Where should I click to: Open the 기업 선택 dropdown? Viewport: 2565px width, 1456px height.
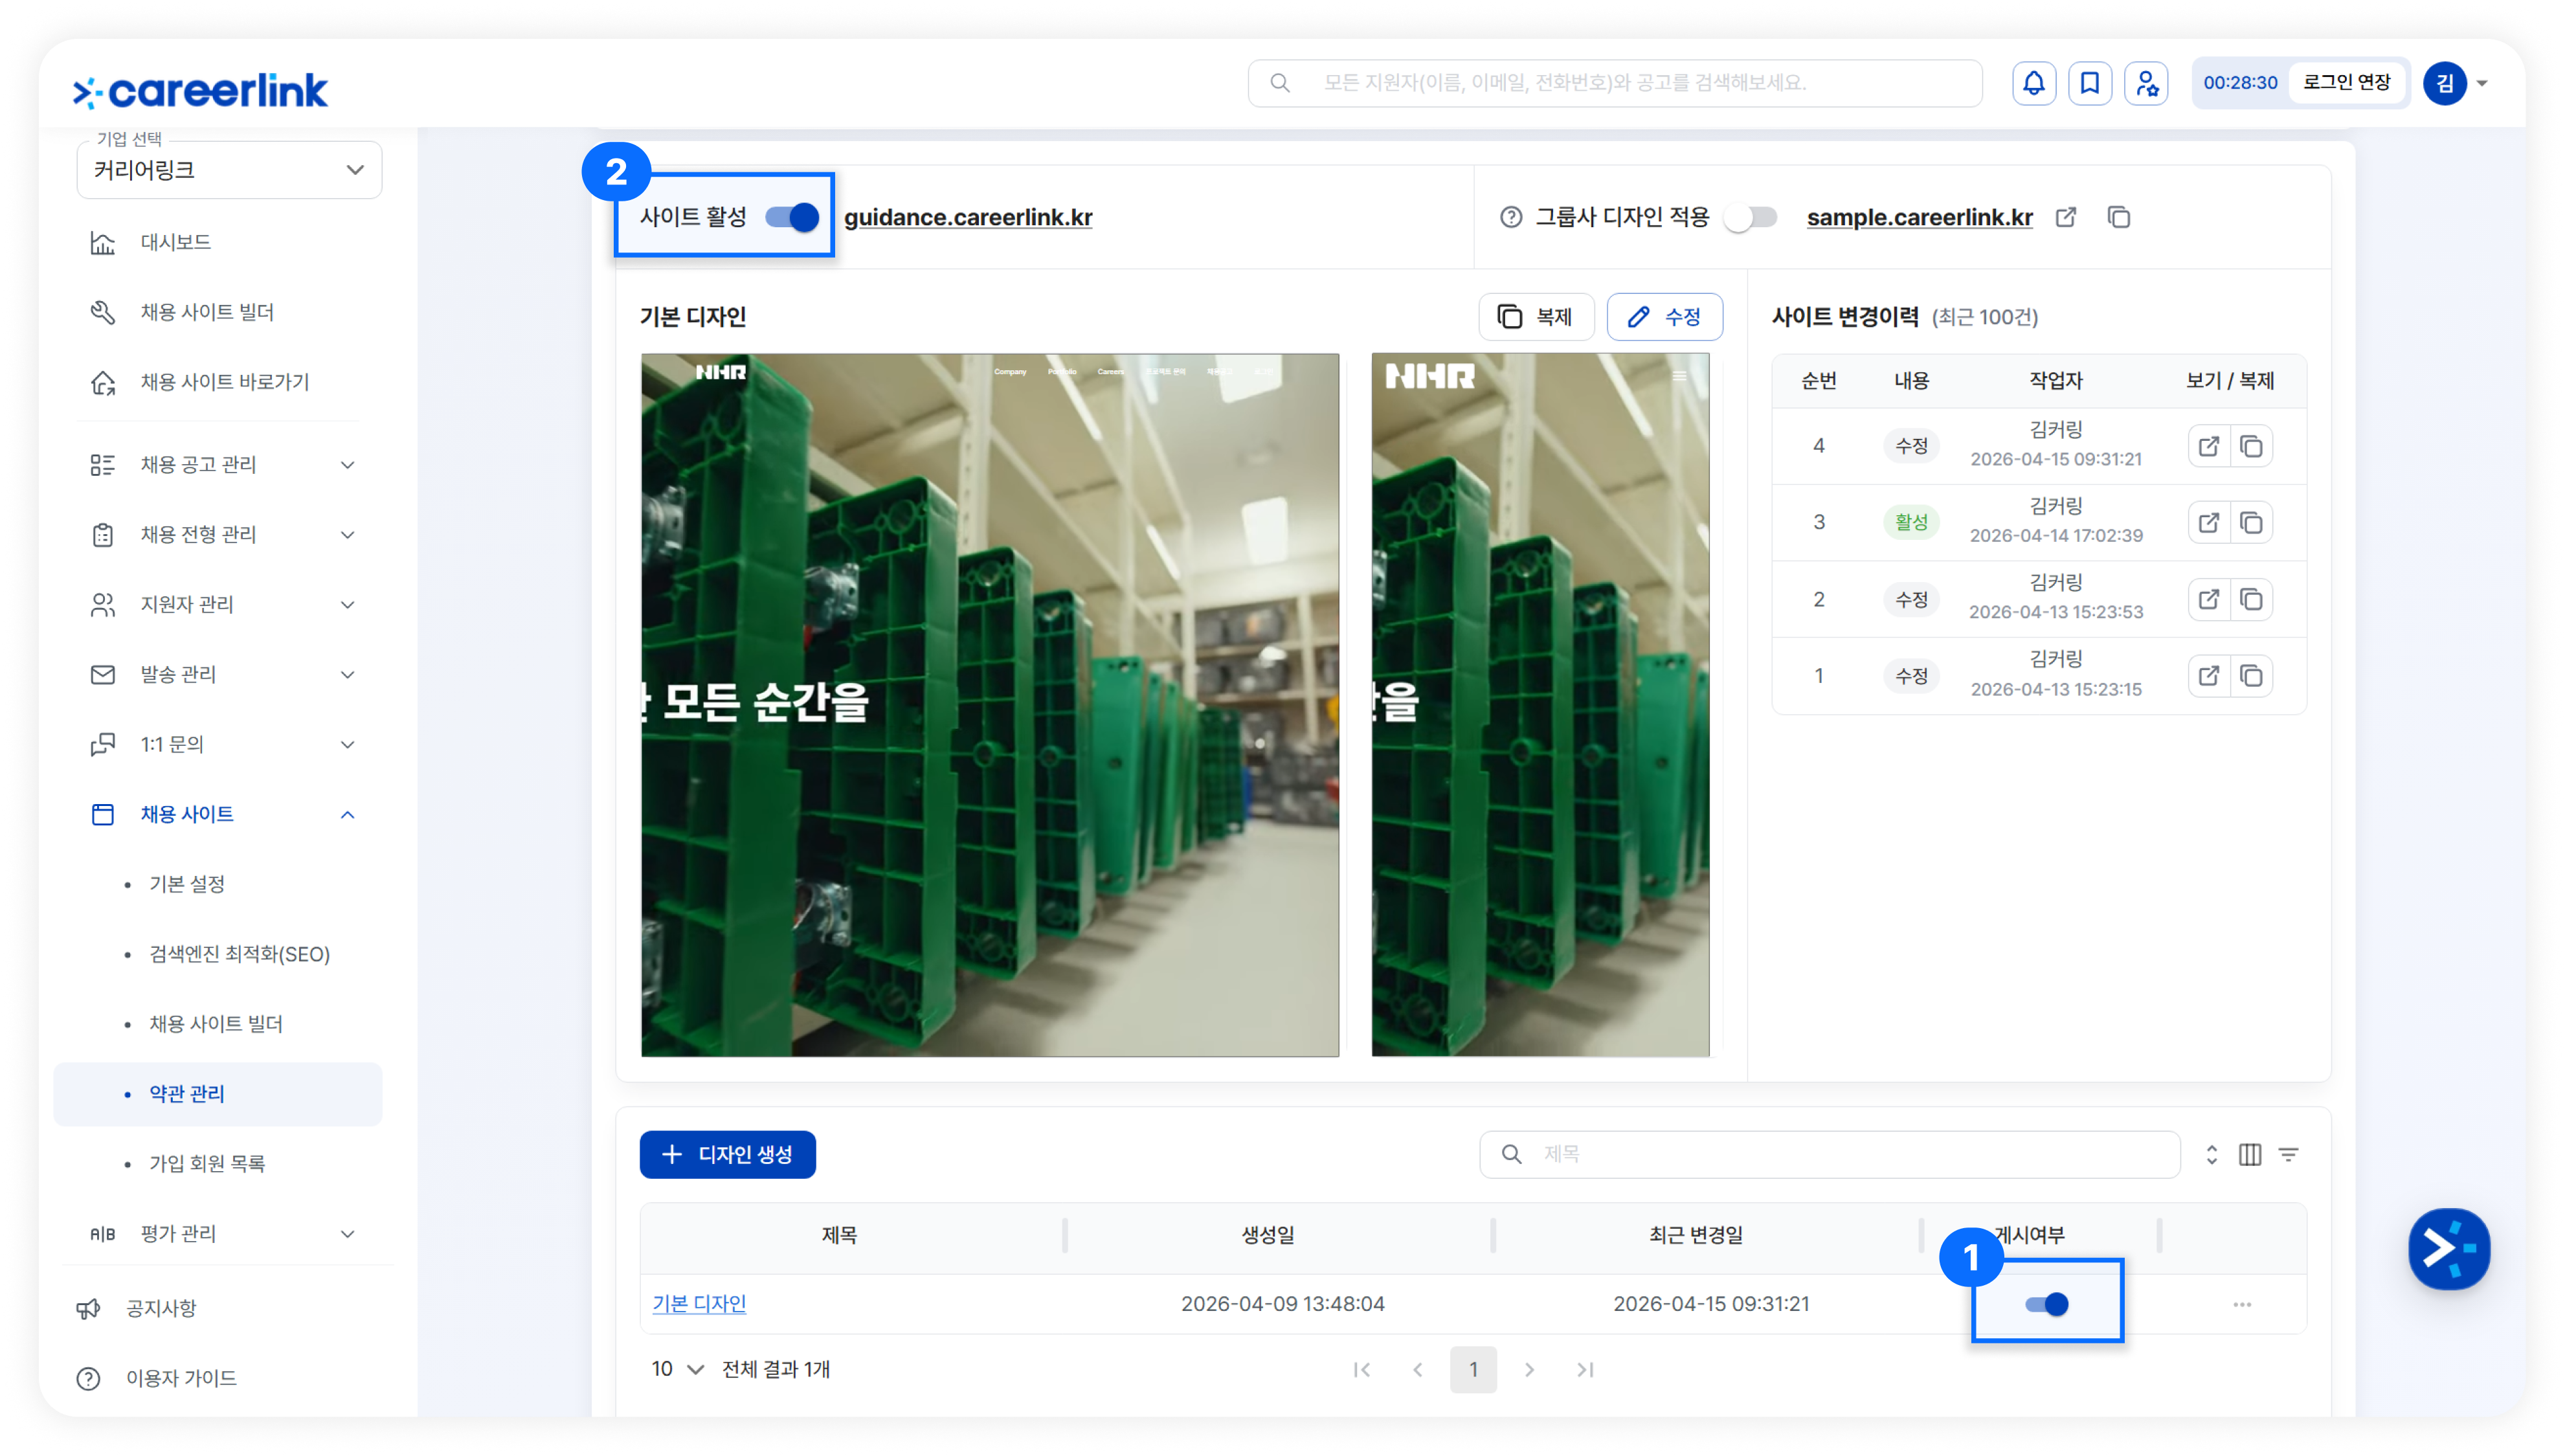click(229, 170)
